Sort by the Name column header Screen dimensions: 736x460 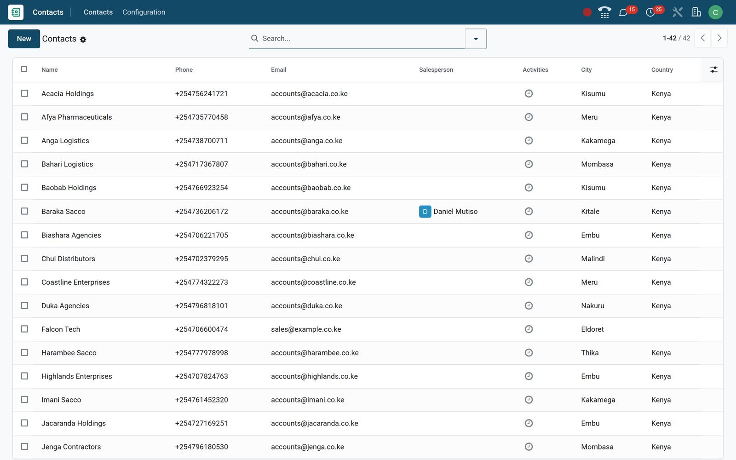pos(50,69)
